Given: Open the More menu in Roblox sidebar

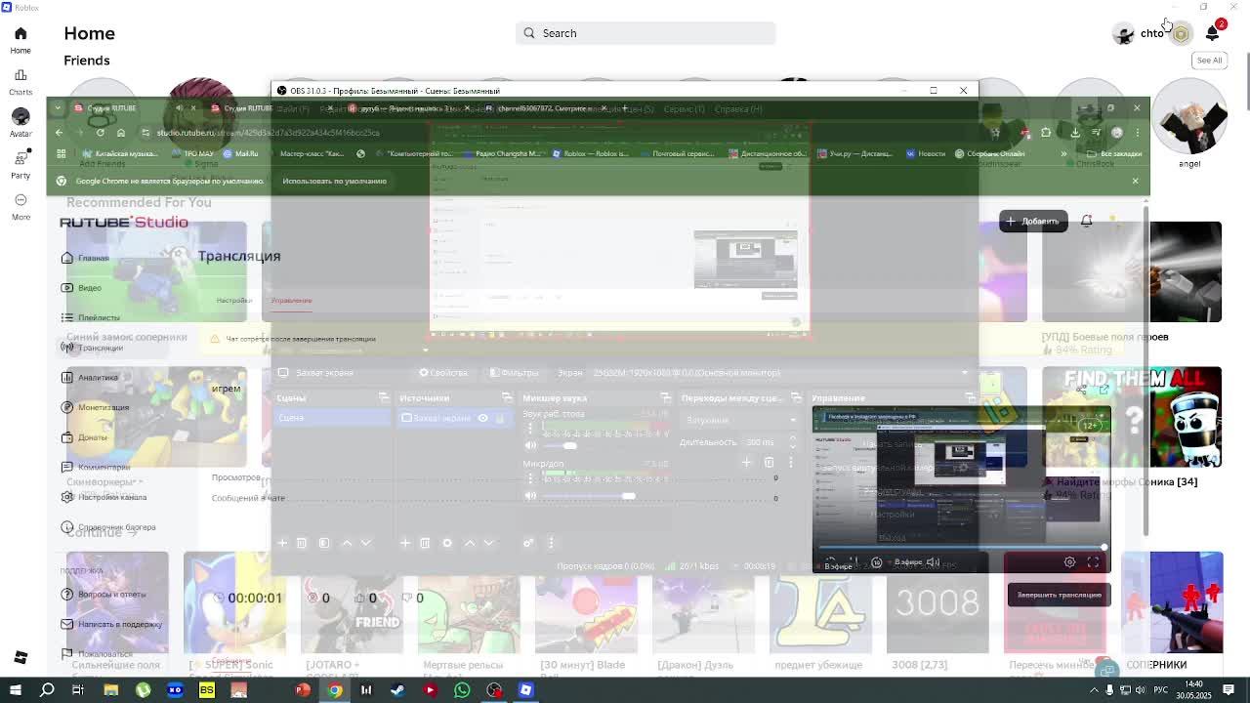Looking at the screenshot, I should coord(21,206).
